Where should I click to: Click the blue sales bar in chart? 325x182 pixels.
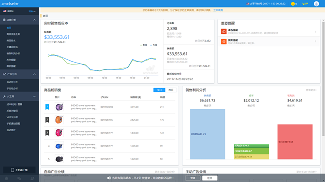208,134
